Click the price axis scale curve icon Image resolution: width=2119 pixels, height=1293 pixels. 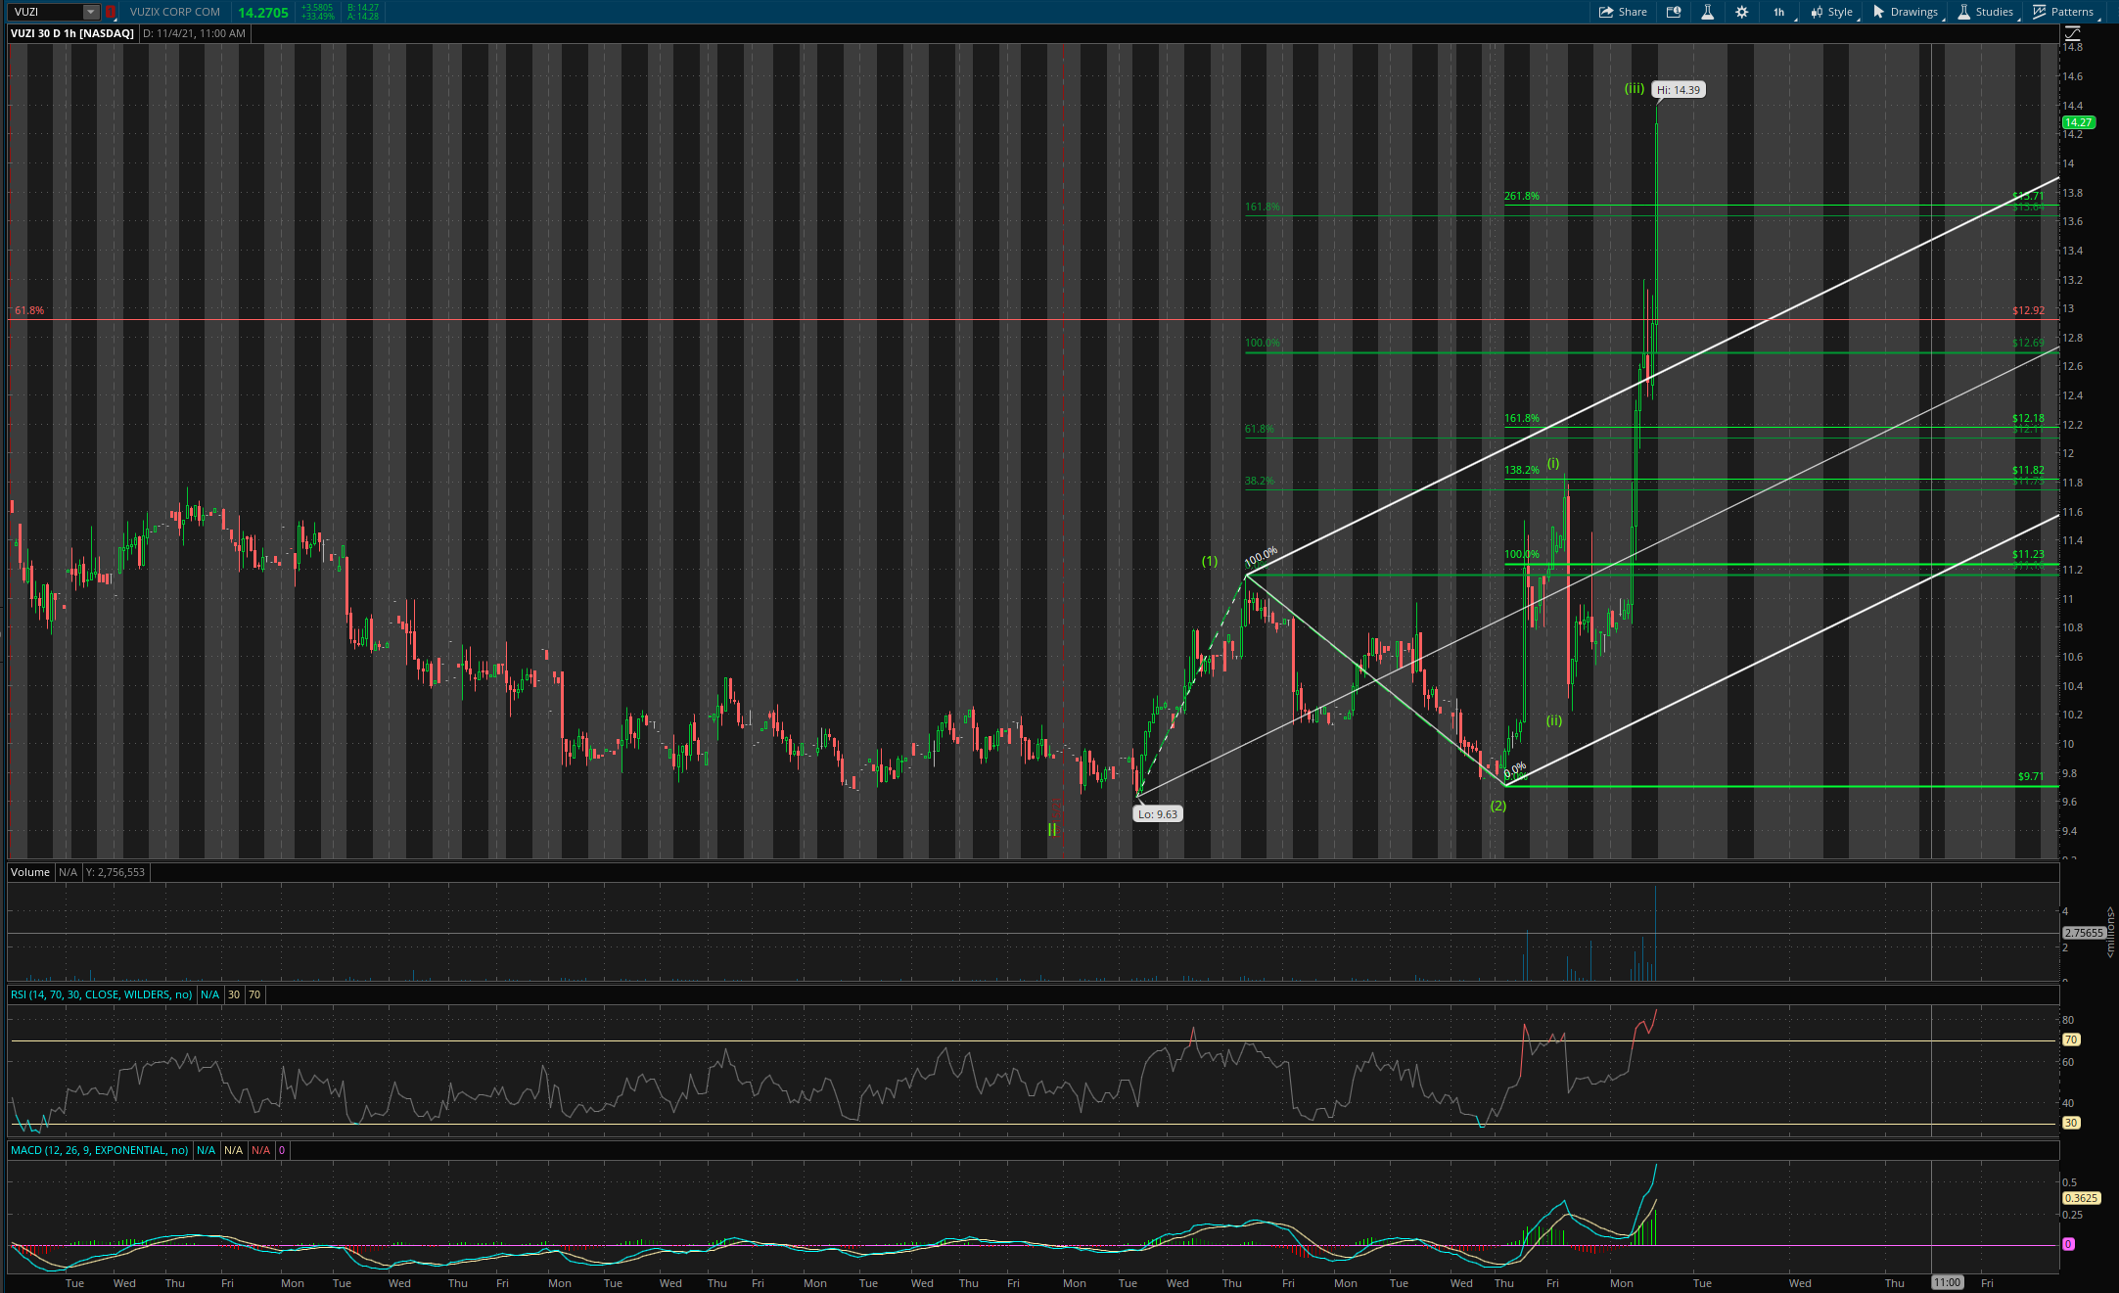point(2072,33)
